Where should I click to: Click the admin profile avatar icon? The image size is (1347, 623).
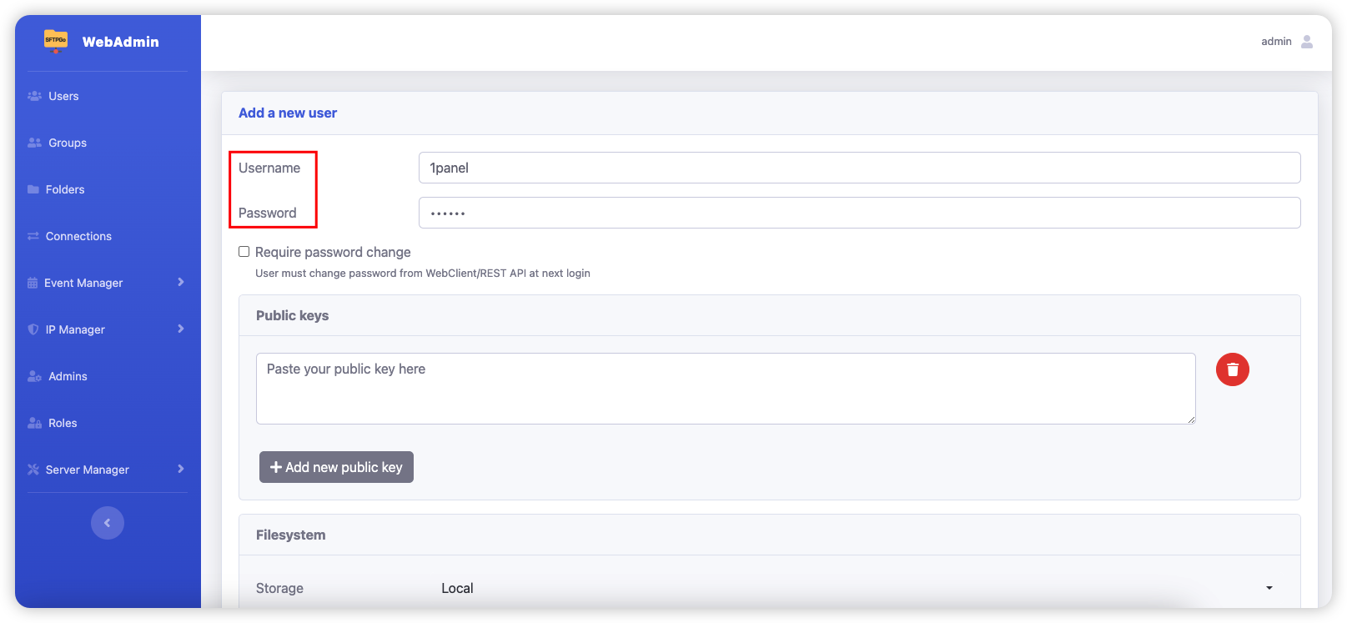(x=1306, y=42)
